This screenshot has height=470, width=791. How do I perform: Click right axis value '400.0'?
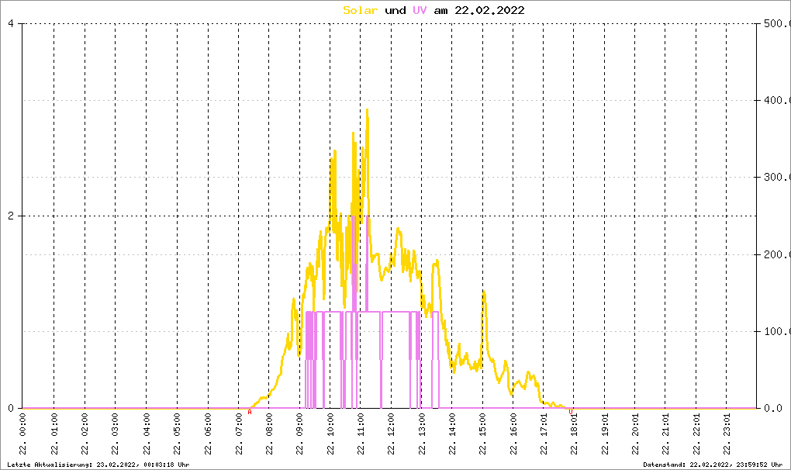[777, 100]
